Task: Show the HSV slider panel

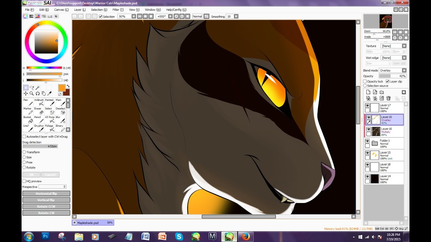Action: tap(38, 16)
